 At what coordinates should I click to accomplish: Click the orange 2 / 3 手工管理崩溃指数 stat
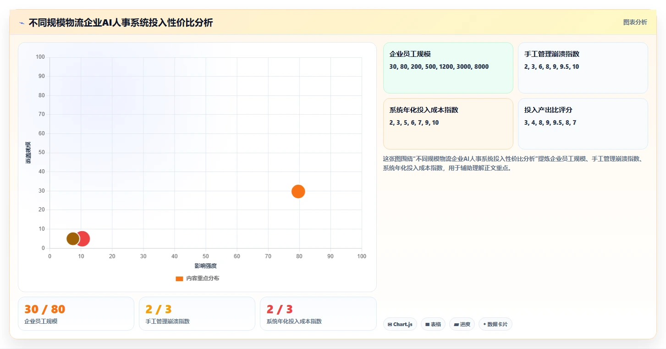197,314
